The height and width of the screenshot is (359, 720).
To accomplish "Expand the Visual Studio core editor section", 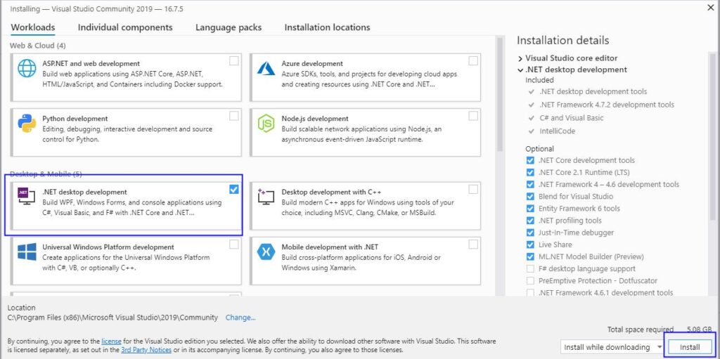I will 520,58.
